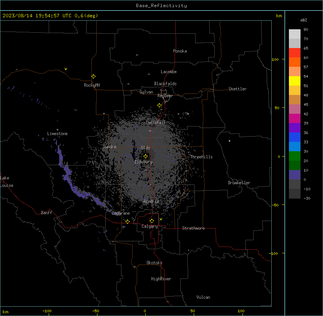Click the yellow diamond marker south of RedDeer

tap(159, 105)
